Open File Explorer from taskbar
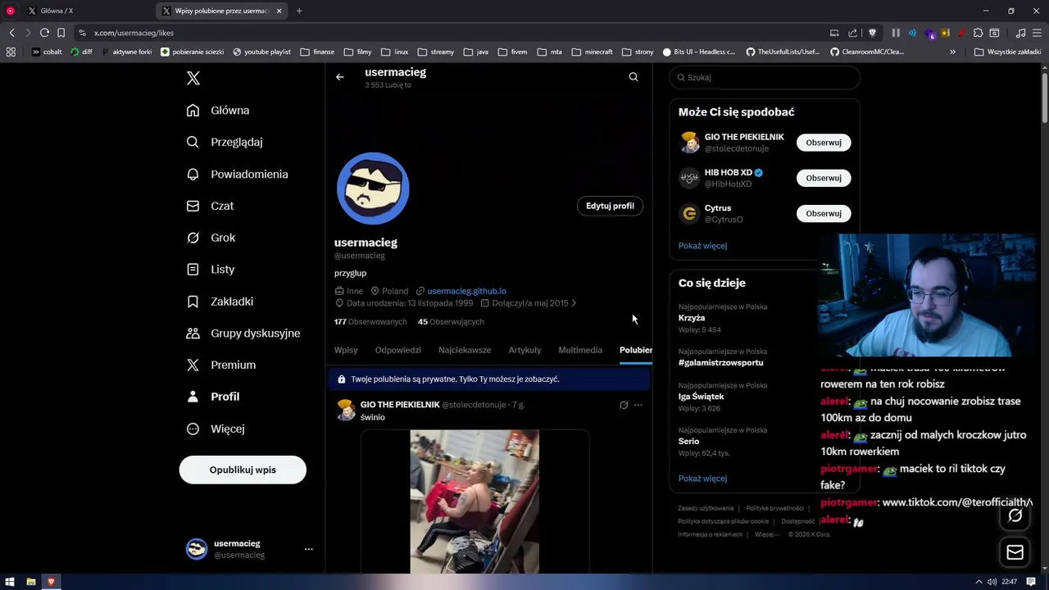This screenshot has height=590, width=1049. click(x=31, y=582)
